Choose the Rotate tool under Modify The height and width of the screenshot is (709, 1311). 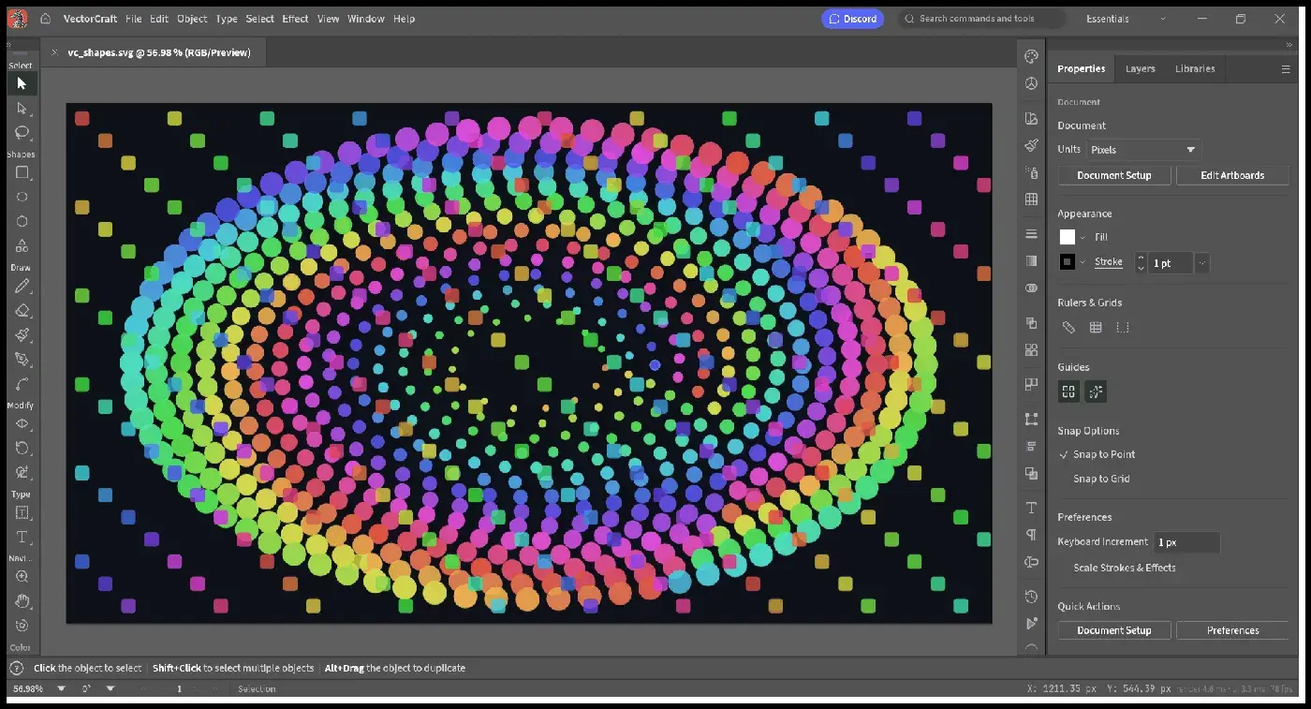click(22, 448)
